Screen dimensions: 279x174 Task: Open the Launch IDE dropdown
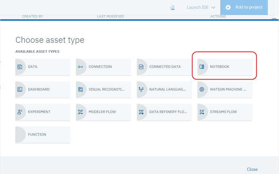pyautogui.click(x=201, y=7)
